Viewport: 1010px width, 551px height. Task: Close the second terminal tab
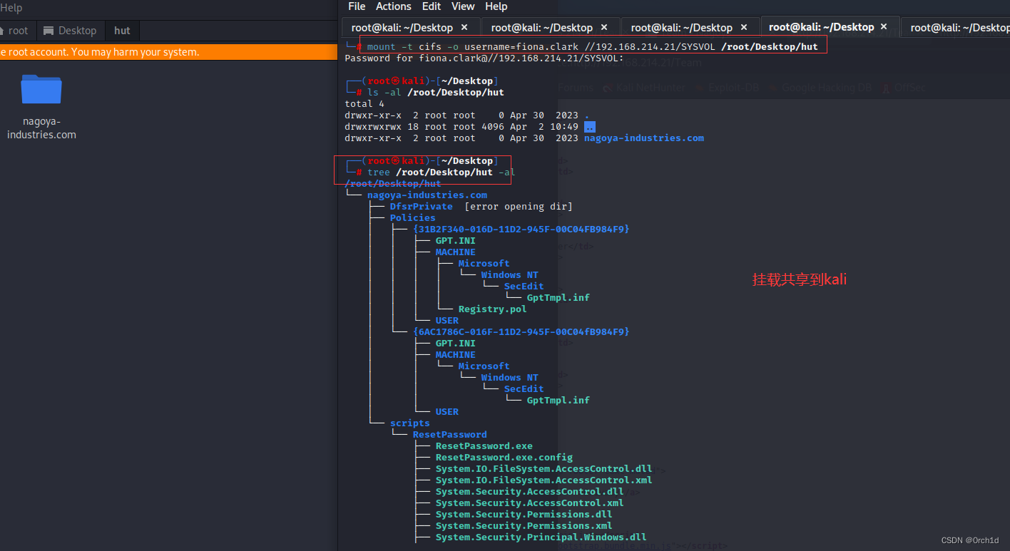click(x=604, y=27)
